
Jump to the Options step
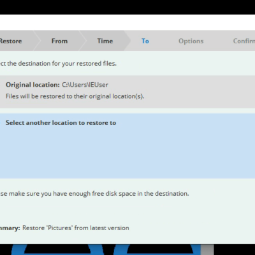tap(191, 41)
